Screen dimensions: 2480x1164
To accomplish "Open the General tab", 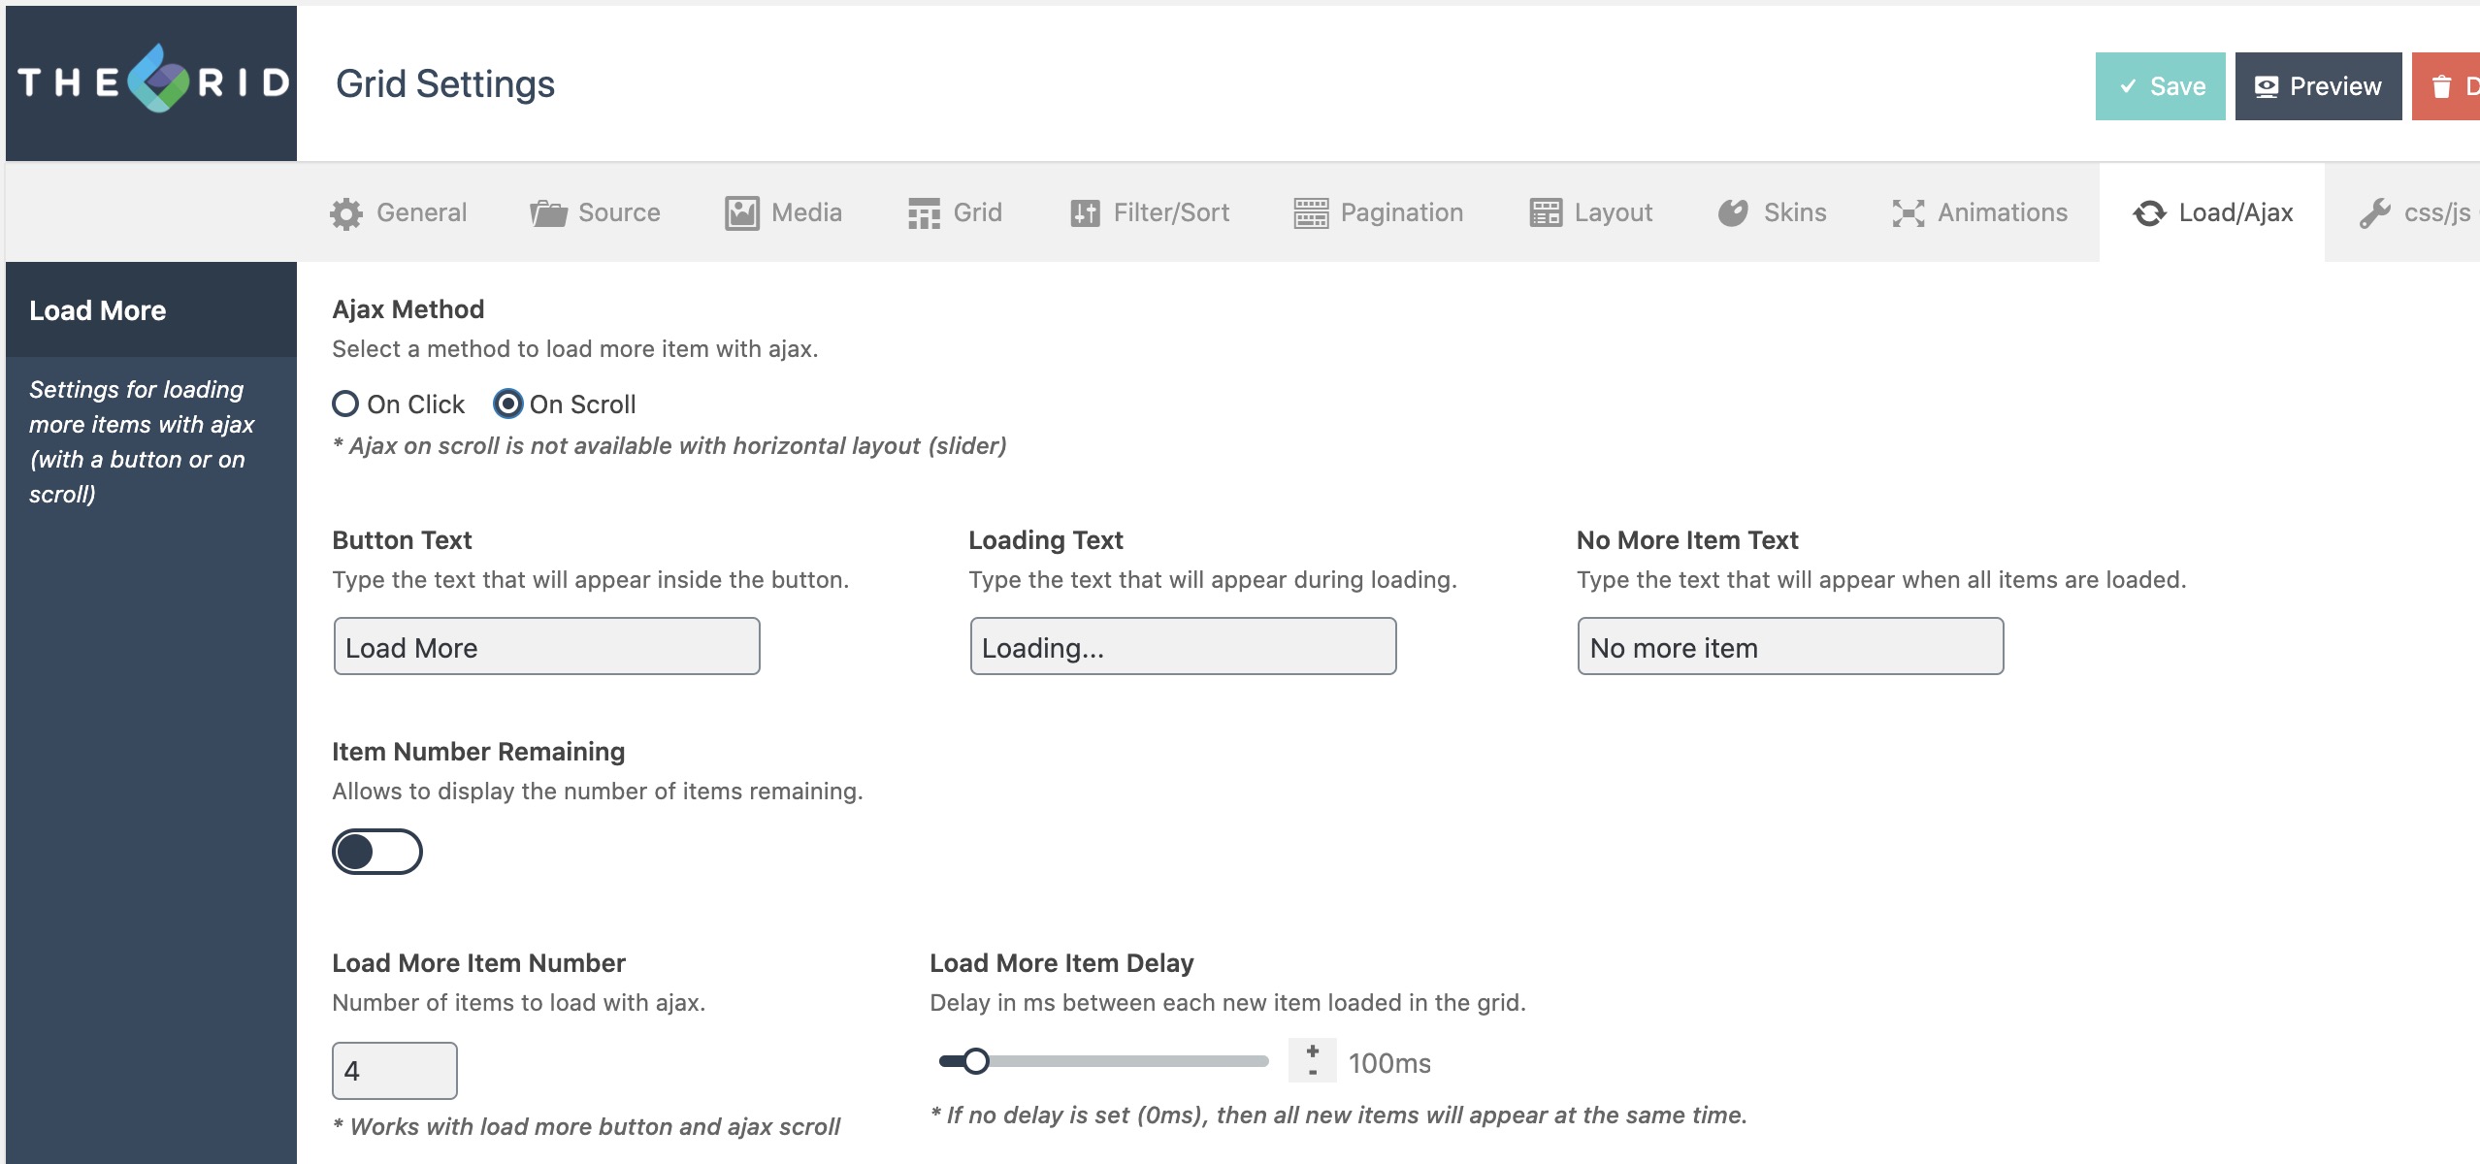I will pyautogui.click(x=399, y=213).
